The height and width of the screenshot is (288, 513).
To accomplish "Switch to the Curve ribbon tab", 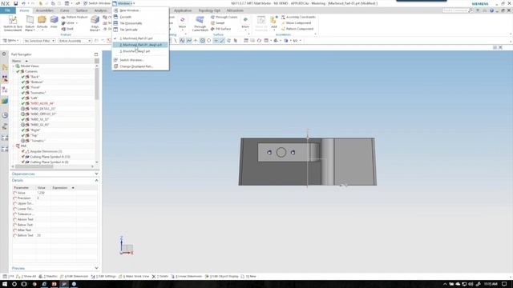I will [64, 10].
